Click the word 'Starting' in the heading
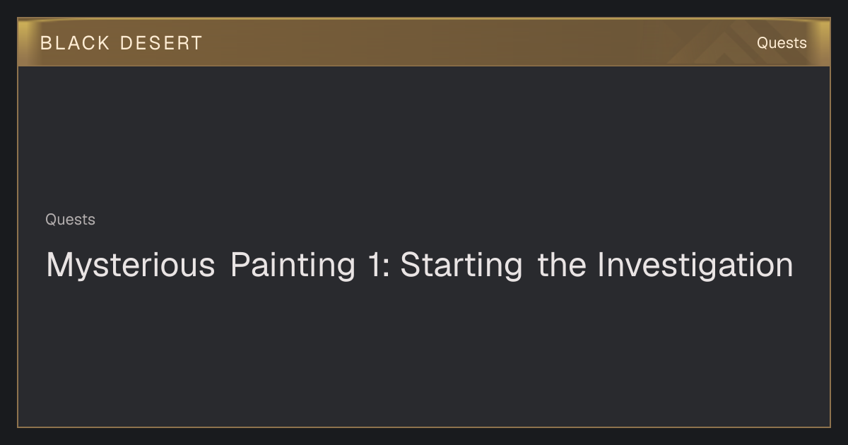Viewport: 848px width, 445px height. pyautogui.click(x=461, y=266)
